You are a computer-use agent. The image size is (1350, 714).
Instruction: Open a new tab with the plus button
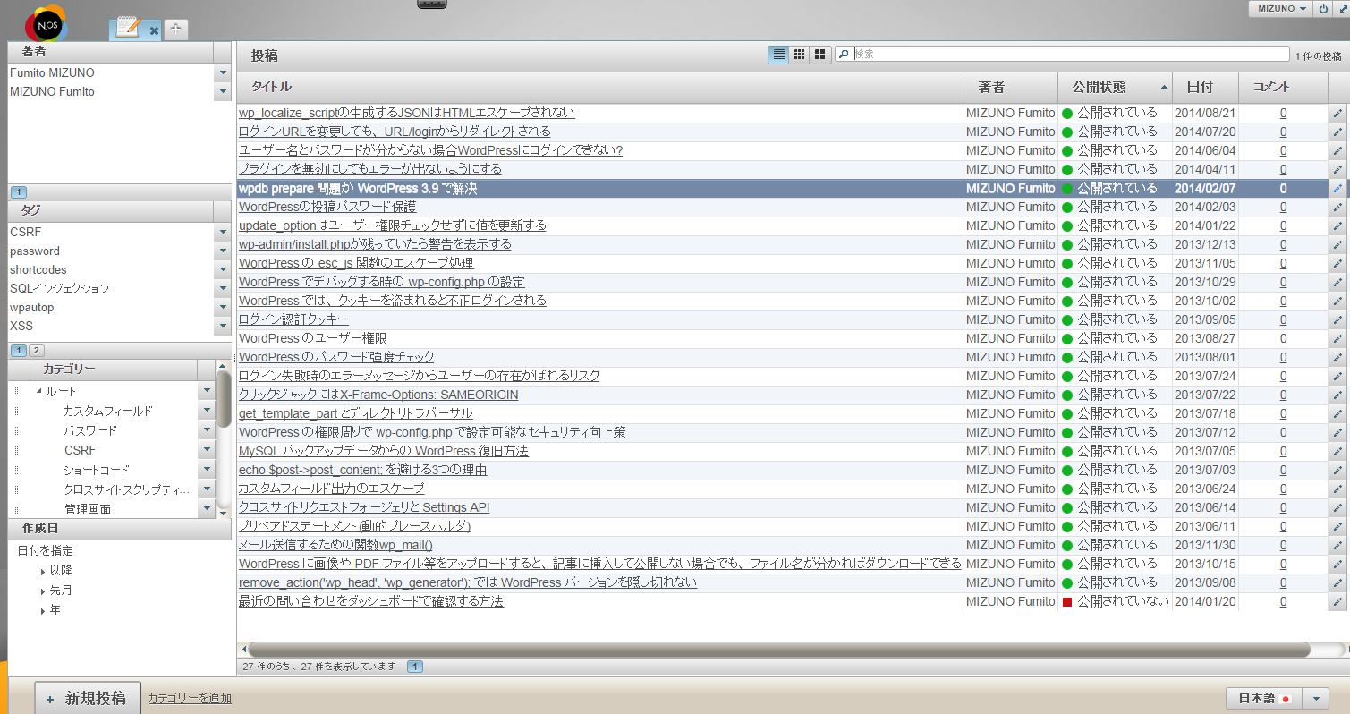click(176, 30)
